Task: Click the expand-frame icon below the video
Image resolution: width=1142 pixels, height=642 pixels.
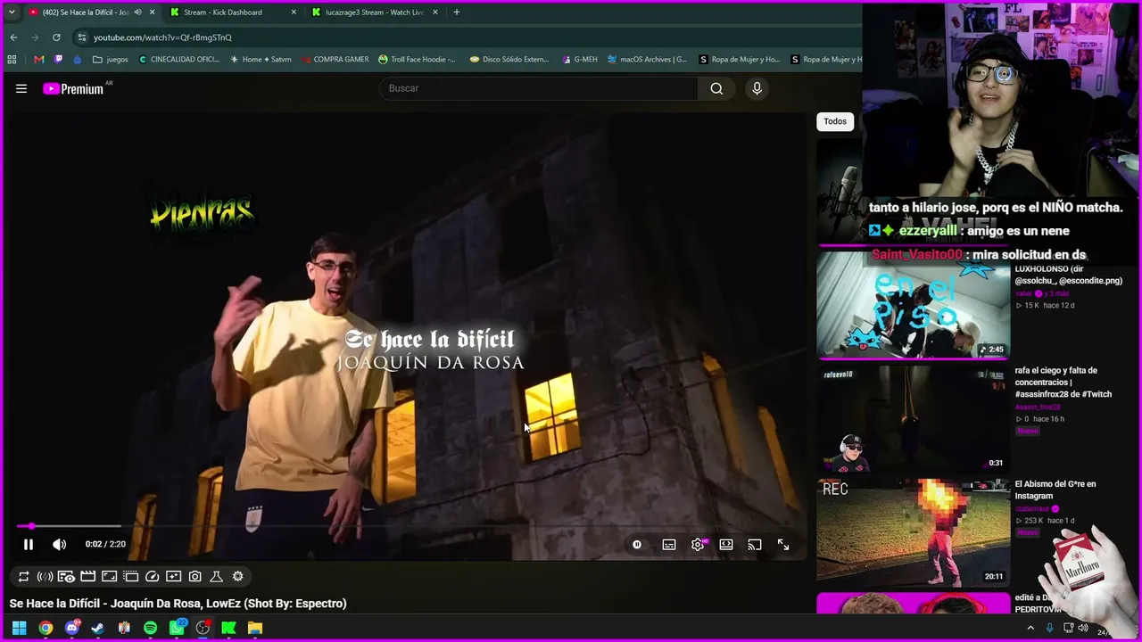Action: 109,576
